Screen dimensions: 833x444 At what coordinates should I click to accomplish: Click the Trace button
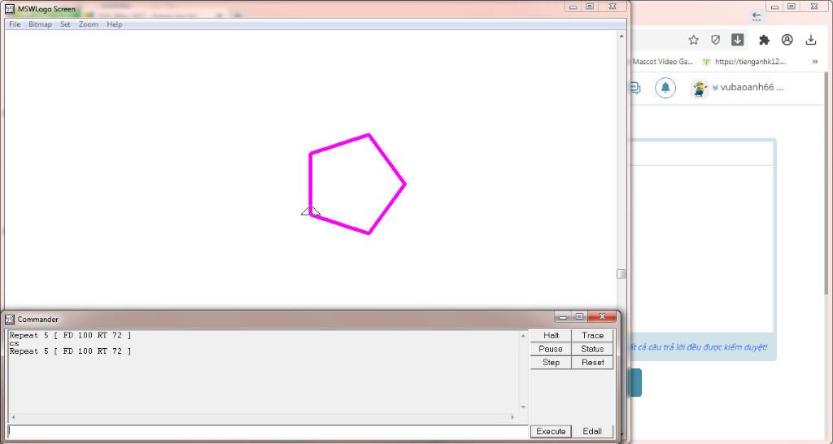click(592, 336)
